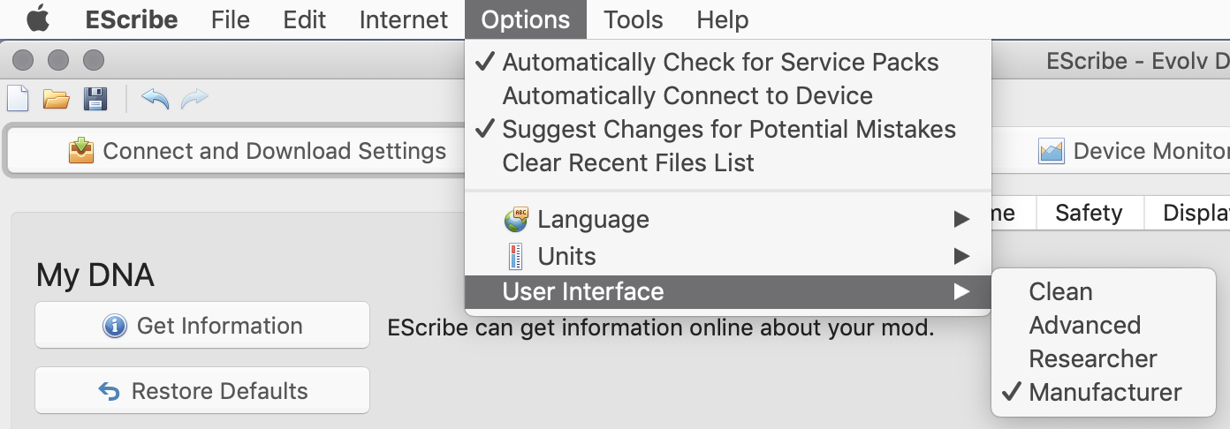
Task: Toggle Automatically Check for Service Packs
Action: pyautogui.click(x=720, y=63)
